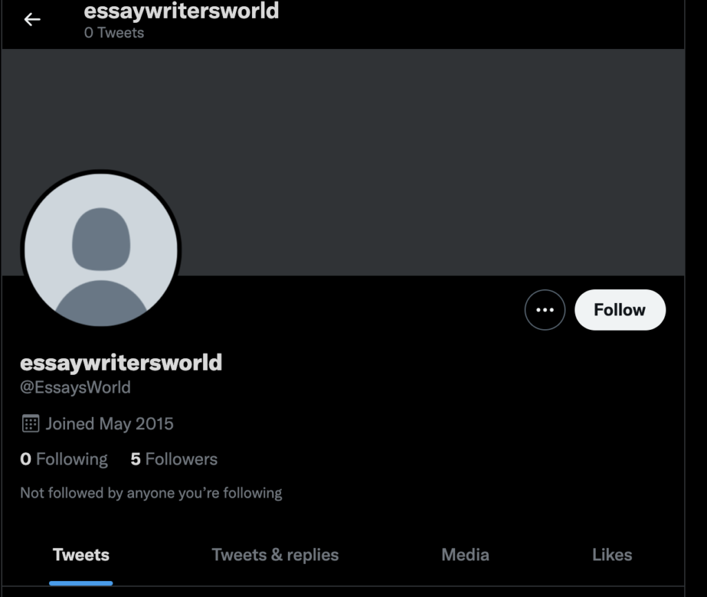
Task: Click the Joined May 2015 text
Action: [110, 424]
